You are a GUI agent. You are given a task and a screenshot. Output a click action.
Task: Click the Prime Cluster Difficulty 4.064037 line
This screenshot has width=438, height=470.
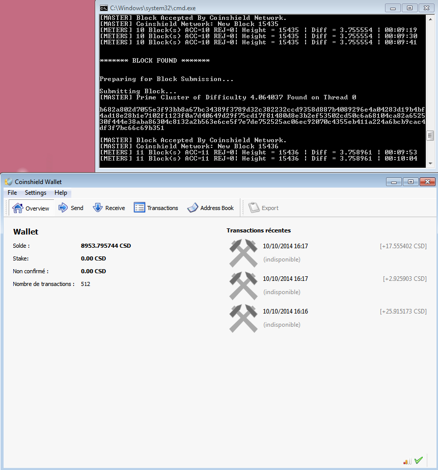(x=228, y=97)
